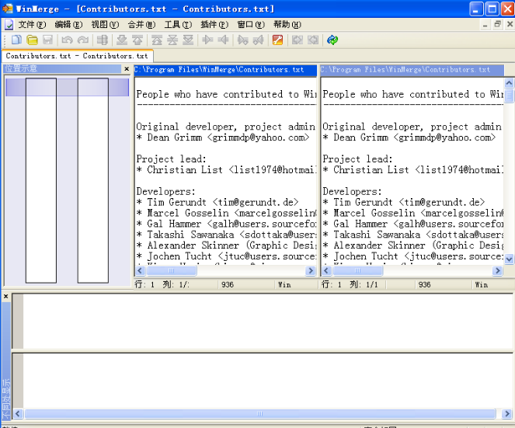Open the 文件 (File) menu

pyautogui.click(x=31, y=24)
